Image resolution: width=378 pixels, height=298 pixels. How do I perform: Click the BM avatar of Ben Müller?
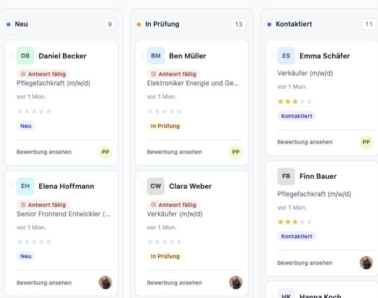click(156, 56)
